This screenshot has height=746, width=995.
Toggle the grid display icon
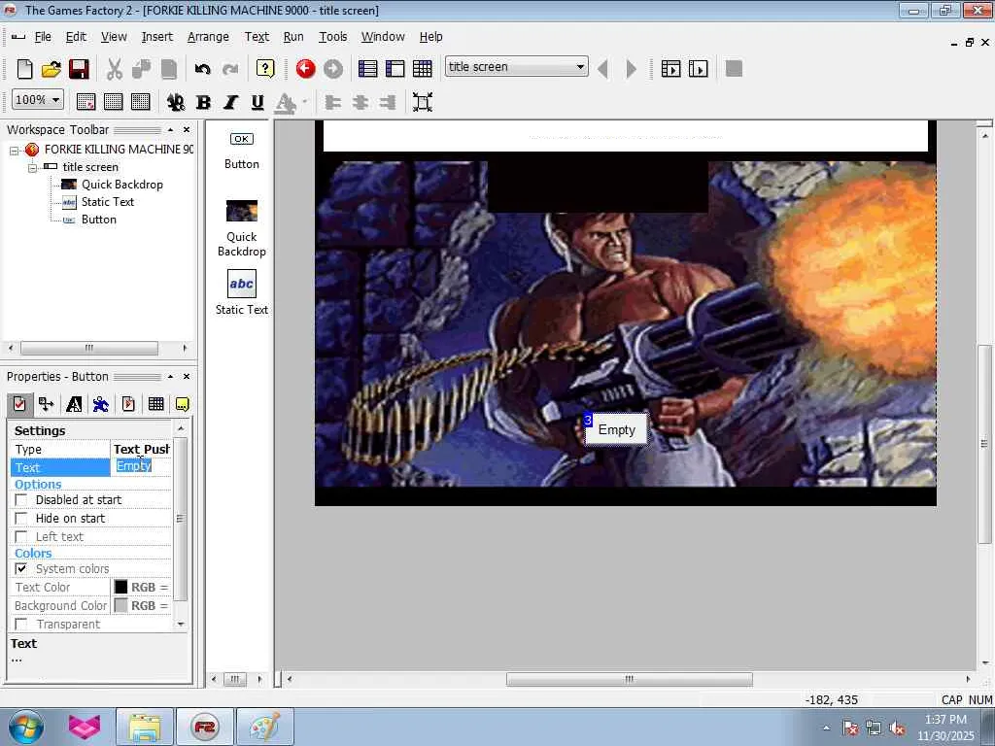tap(113, 102)
